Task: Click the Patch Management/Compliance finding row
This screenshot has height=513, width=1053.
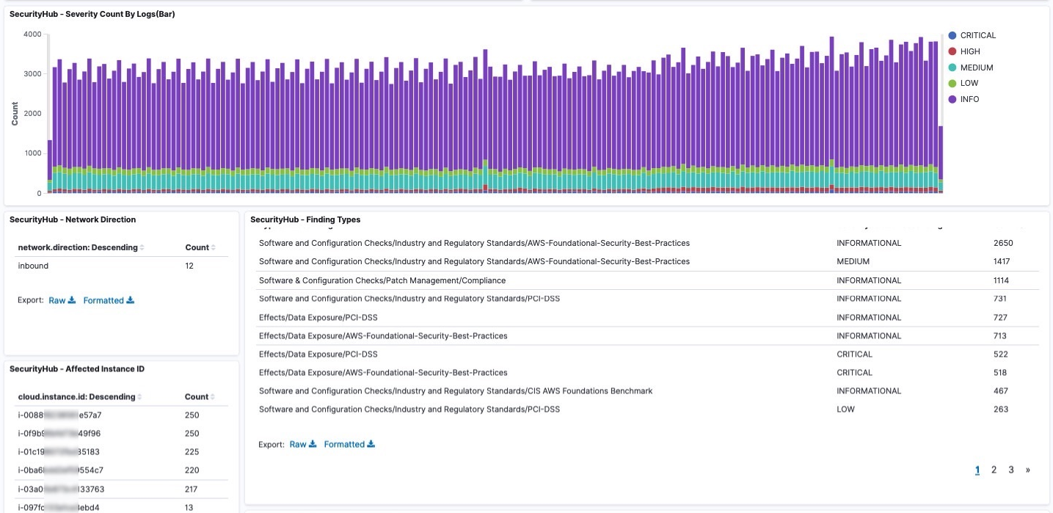Action: point(648,280)
